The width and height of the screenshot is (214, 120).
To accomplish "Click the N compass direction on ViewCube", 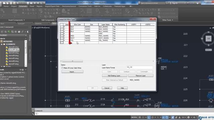I will (208, 32).
